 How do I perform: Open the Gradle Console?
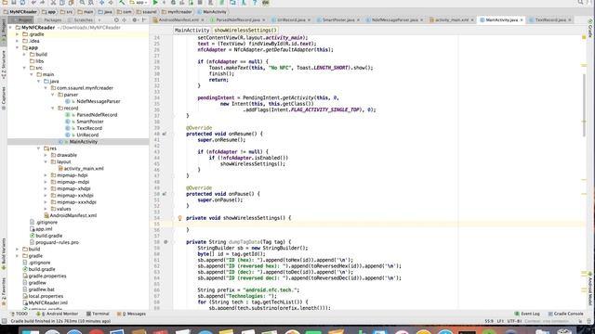(565, 314)
